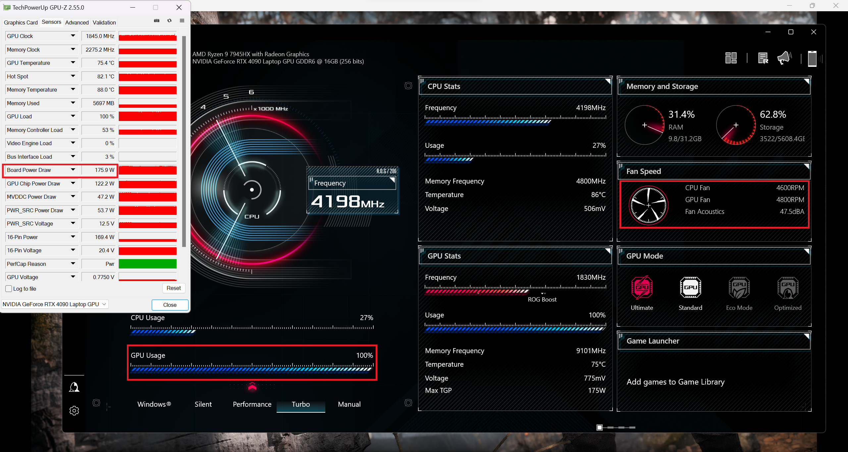Expand the GPU Temperature sensor dropdown
This screenshot has height=452, width=848.
point(73,62)
